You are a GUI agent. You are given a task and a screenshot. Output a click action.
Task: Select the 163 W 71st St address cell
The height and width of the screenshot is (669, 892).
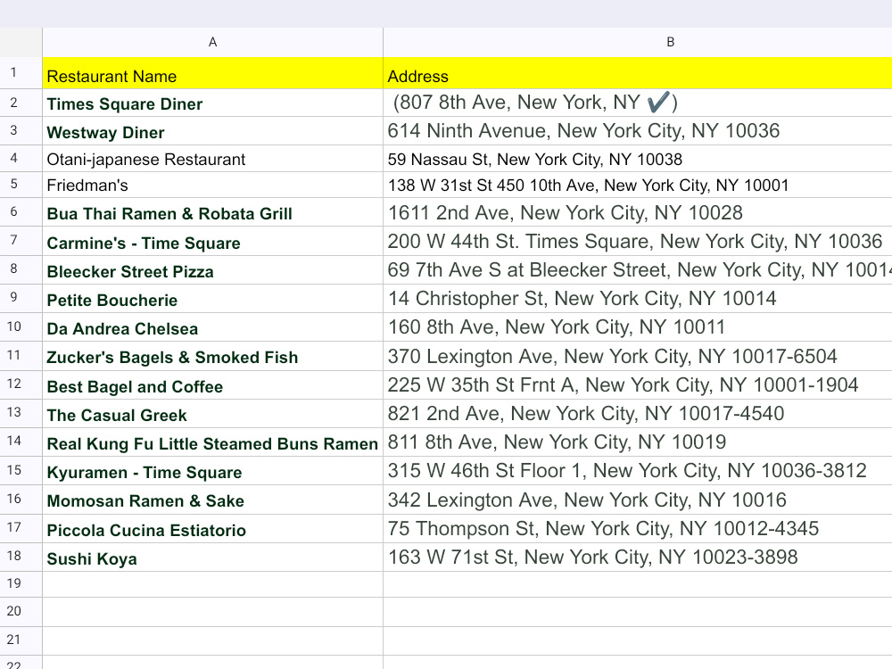(638, 557)
